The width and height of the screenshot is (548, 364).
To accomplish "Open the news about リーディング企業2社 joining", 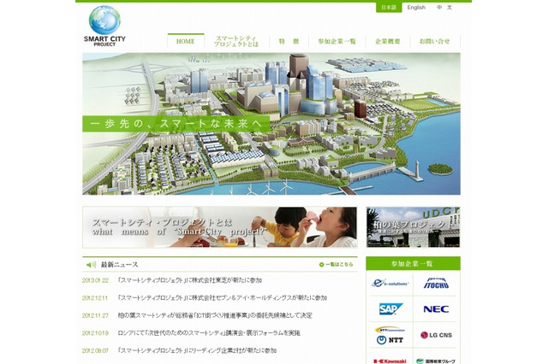I will tap(197, 350).
